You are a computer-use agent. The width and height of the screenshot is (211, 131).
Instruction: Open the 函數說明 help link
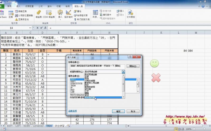coord(72,111)
